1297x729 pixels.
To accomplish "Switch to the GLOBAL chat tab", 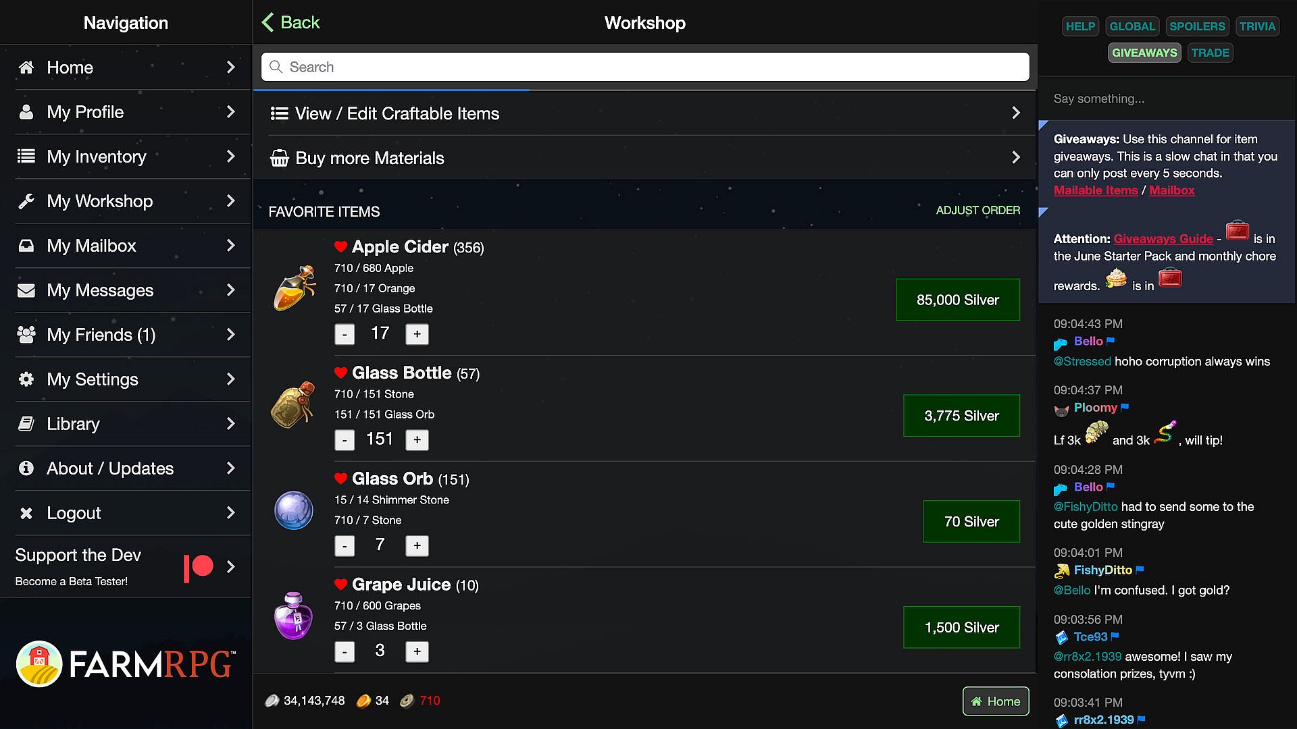I will (x=1131, y=26).
